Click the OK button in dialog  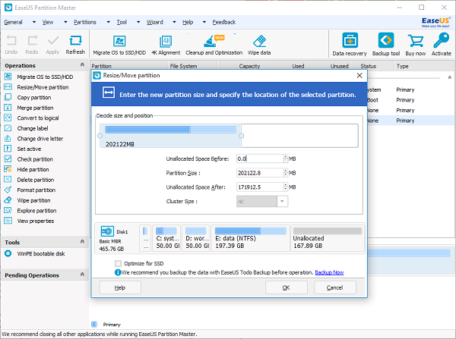click(287, 287)
